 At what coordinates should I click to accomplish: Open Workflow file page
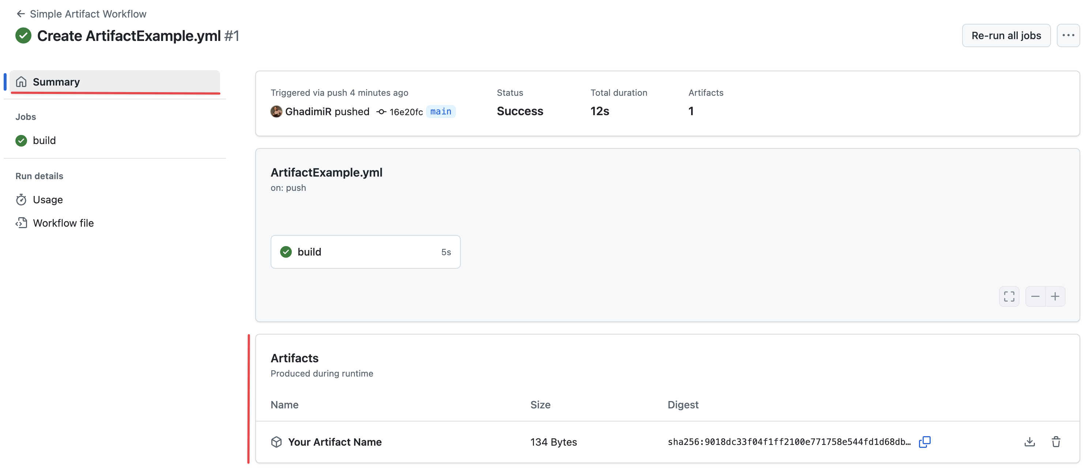(x=63, y=223)
